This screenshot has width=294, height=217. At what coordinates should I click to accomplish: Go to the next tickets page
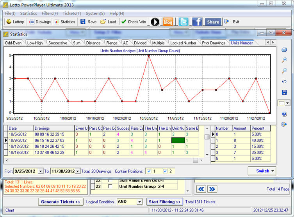coord(212,189)
